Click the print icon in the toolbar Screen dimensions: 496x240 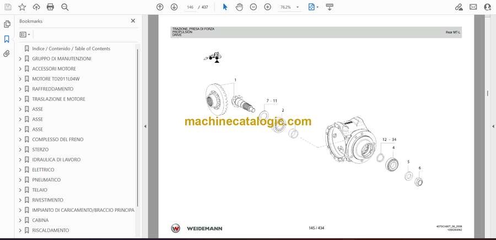pos(50,7)
